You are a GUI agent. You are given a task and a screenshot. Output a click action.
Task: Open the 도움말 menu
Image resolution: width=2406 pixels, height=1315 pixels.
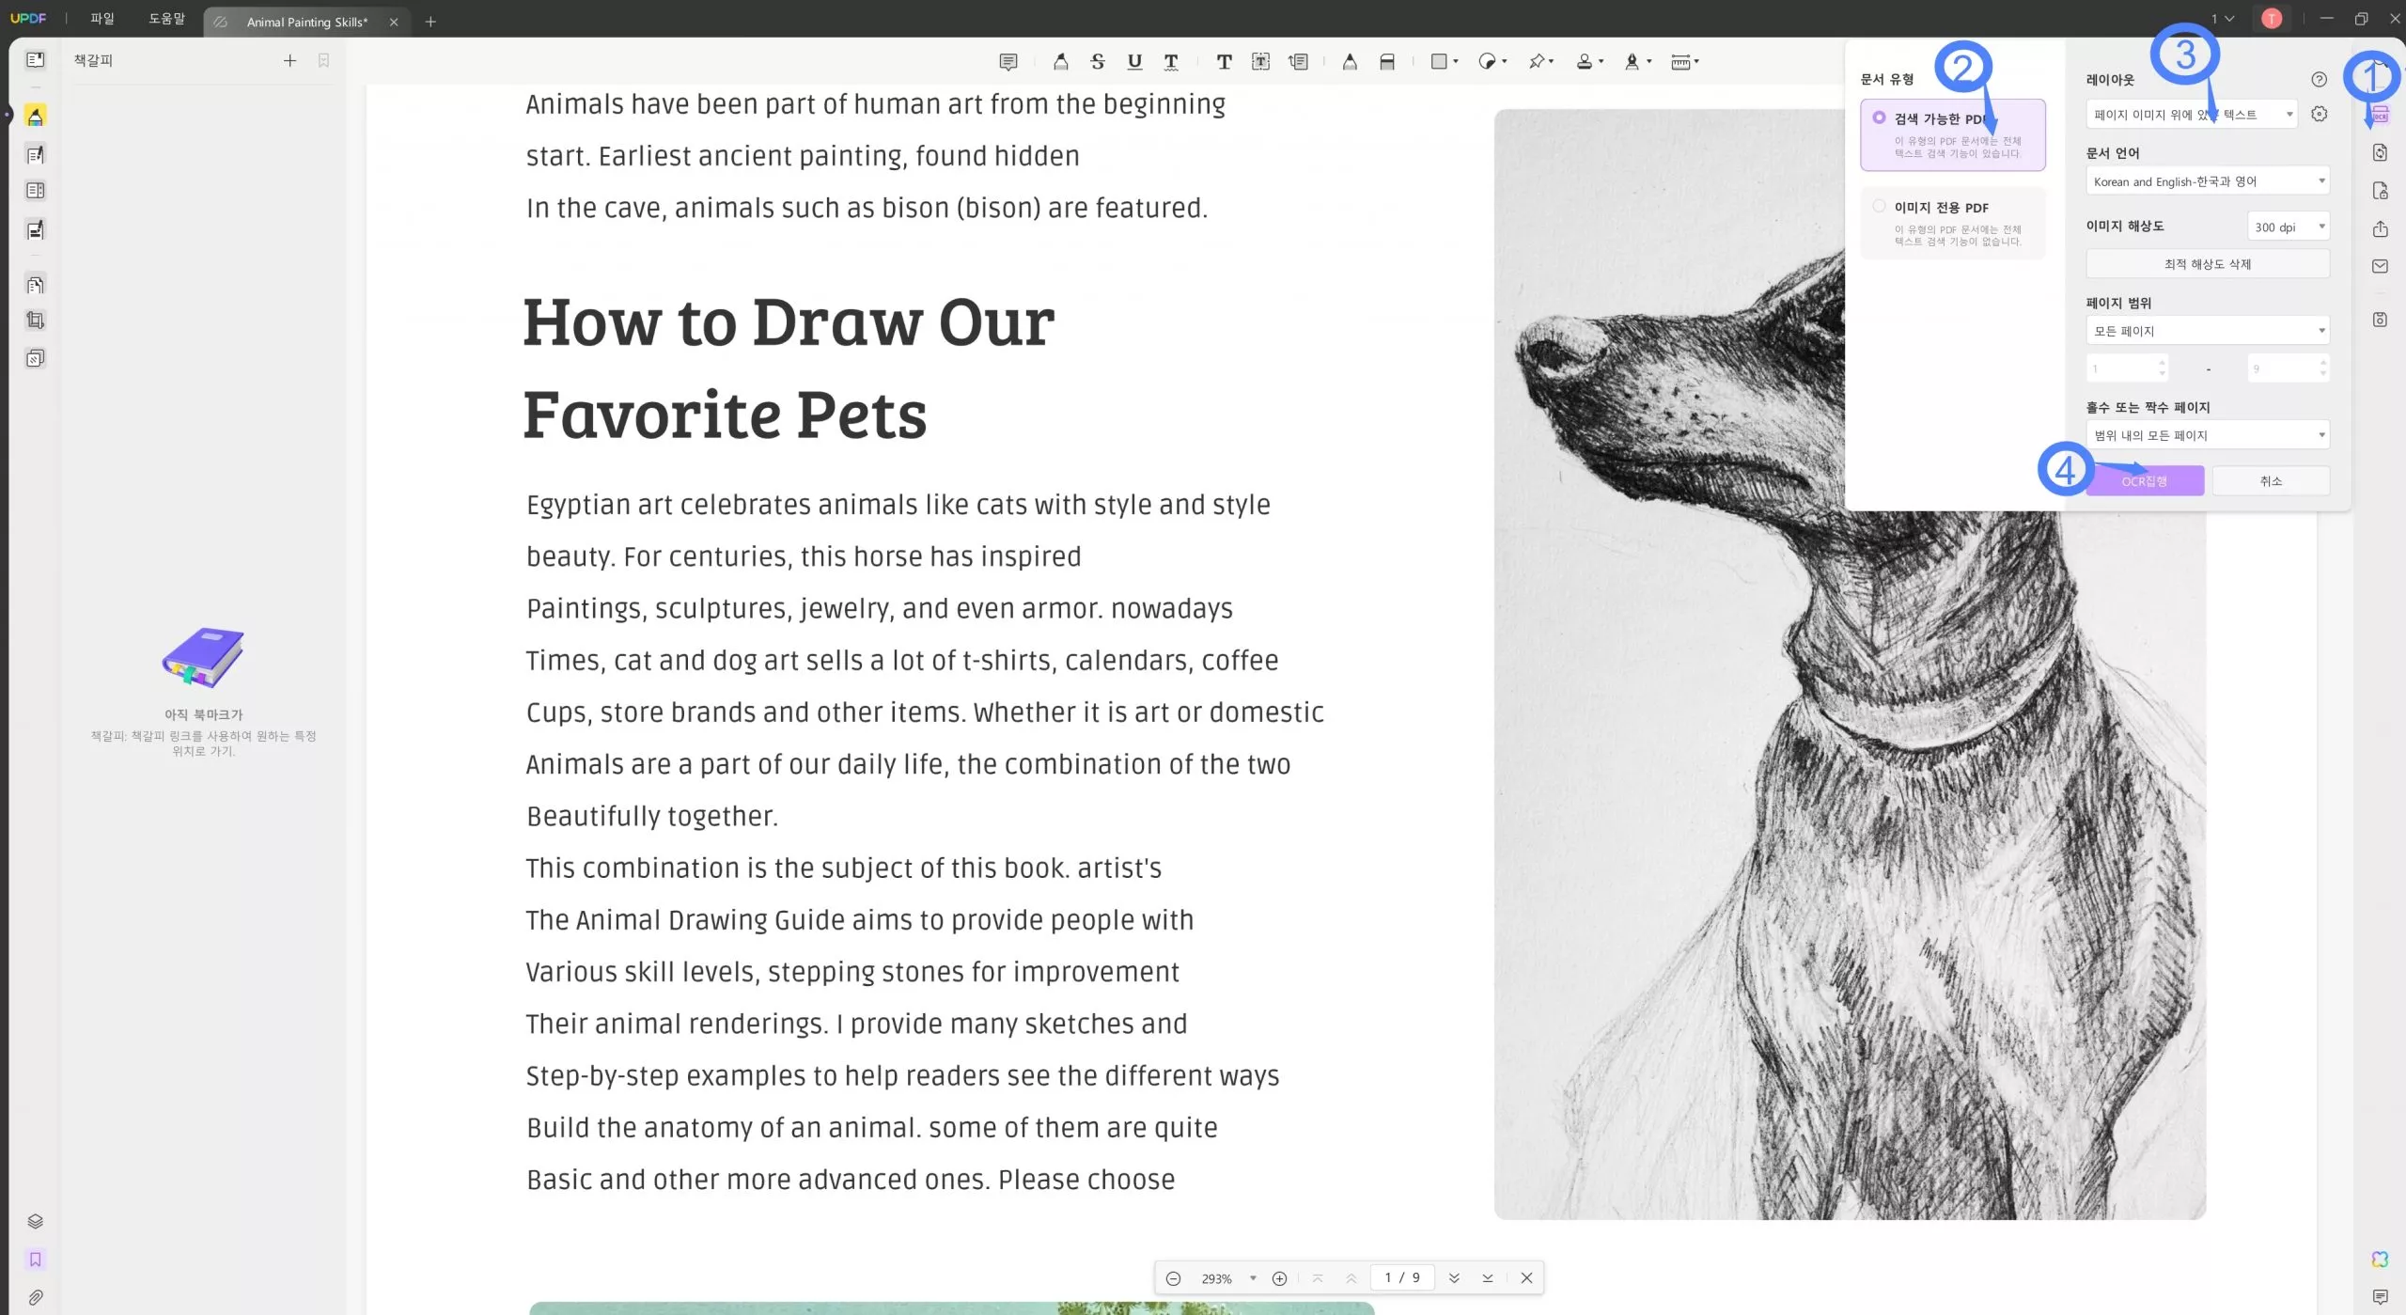click(x=166, y=19)
